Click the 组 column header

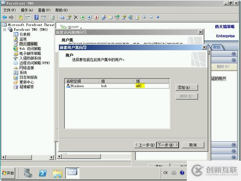coord(117,81)
